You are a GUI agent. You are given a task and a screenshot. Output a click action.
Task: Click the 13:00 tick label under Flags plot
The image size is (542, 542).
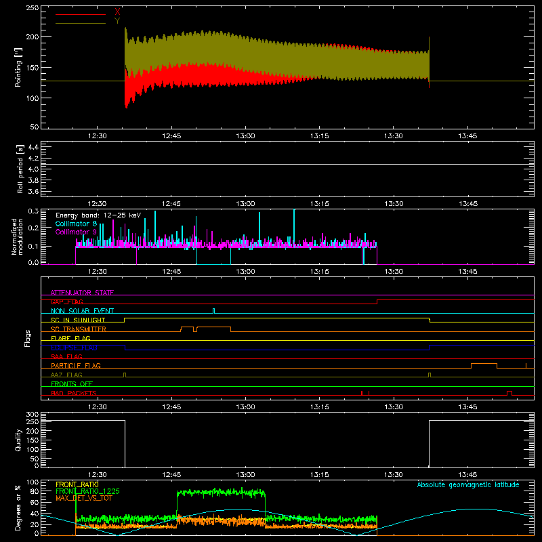pyautogui.click(x=245, y=407)
